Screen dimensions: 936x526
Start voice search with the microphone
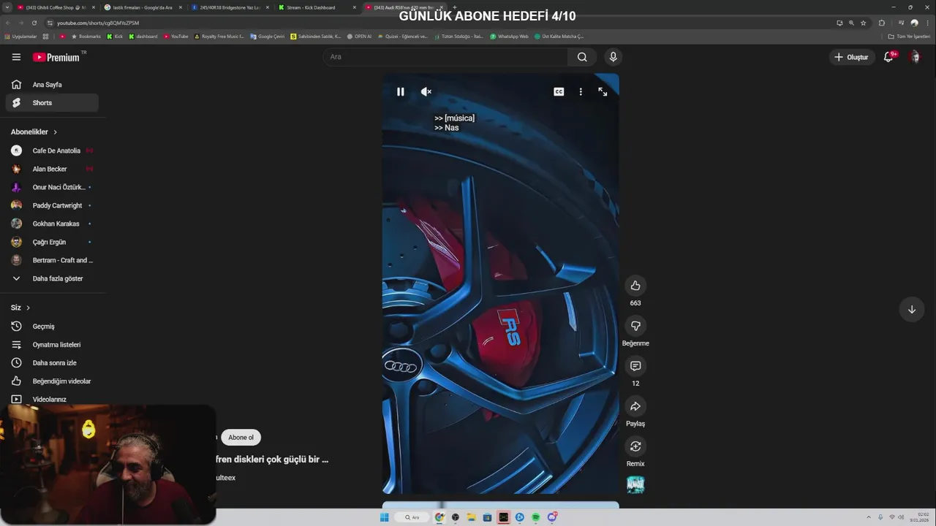[x=613, y=57]
